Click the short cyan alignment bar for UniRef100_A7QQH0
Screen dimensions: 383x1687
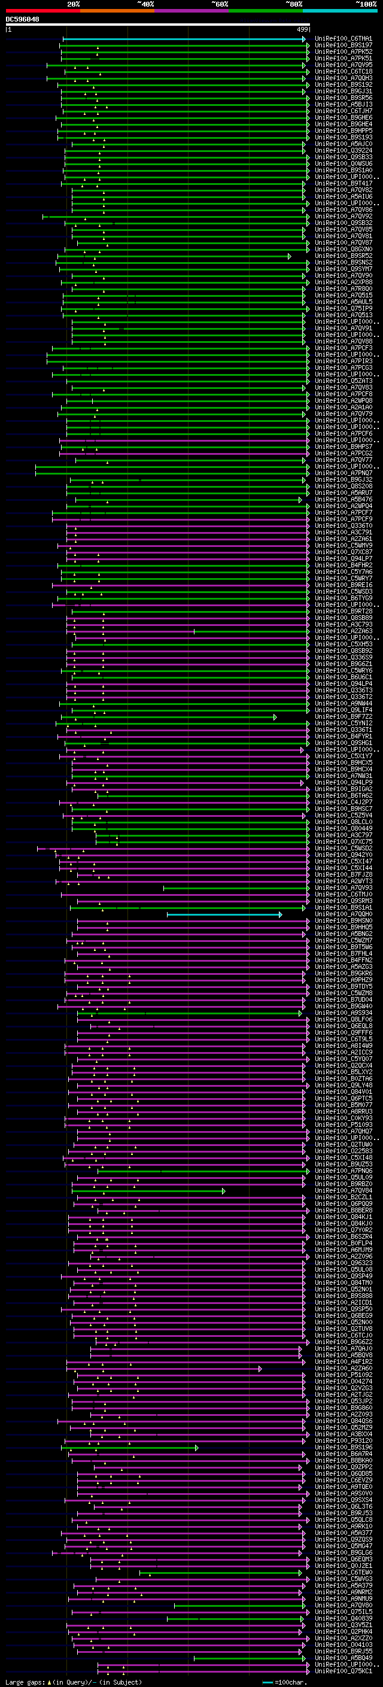pyautogui.click(x=224, y=914)
